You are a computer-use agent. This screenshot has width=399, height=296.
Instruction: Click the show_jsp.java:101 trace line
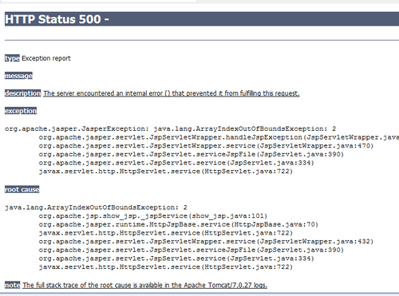pyautogui.click(x=153, y=216)
